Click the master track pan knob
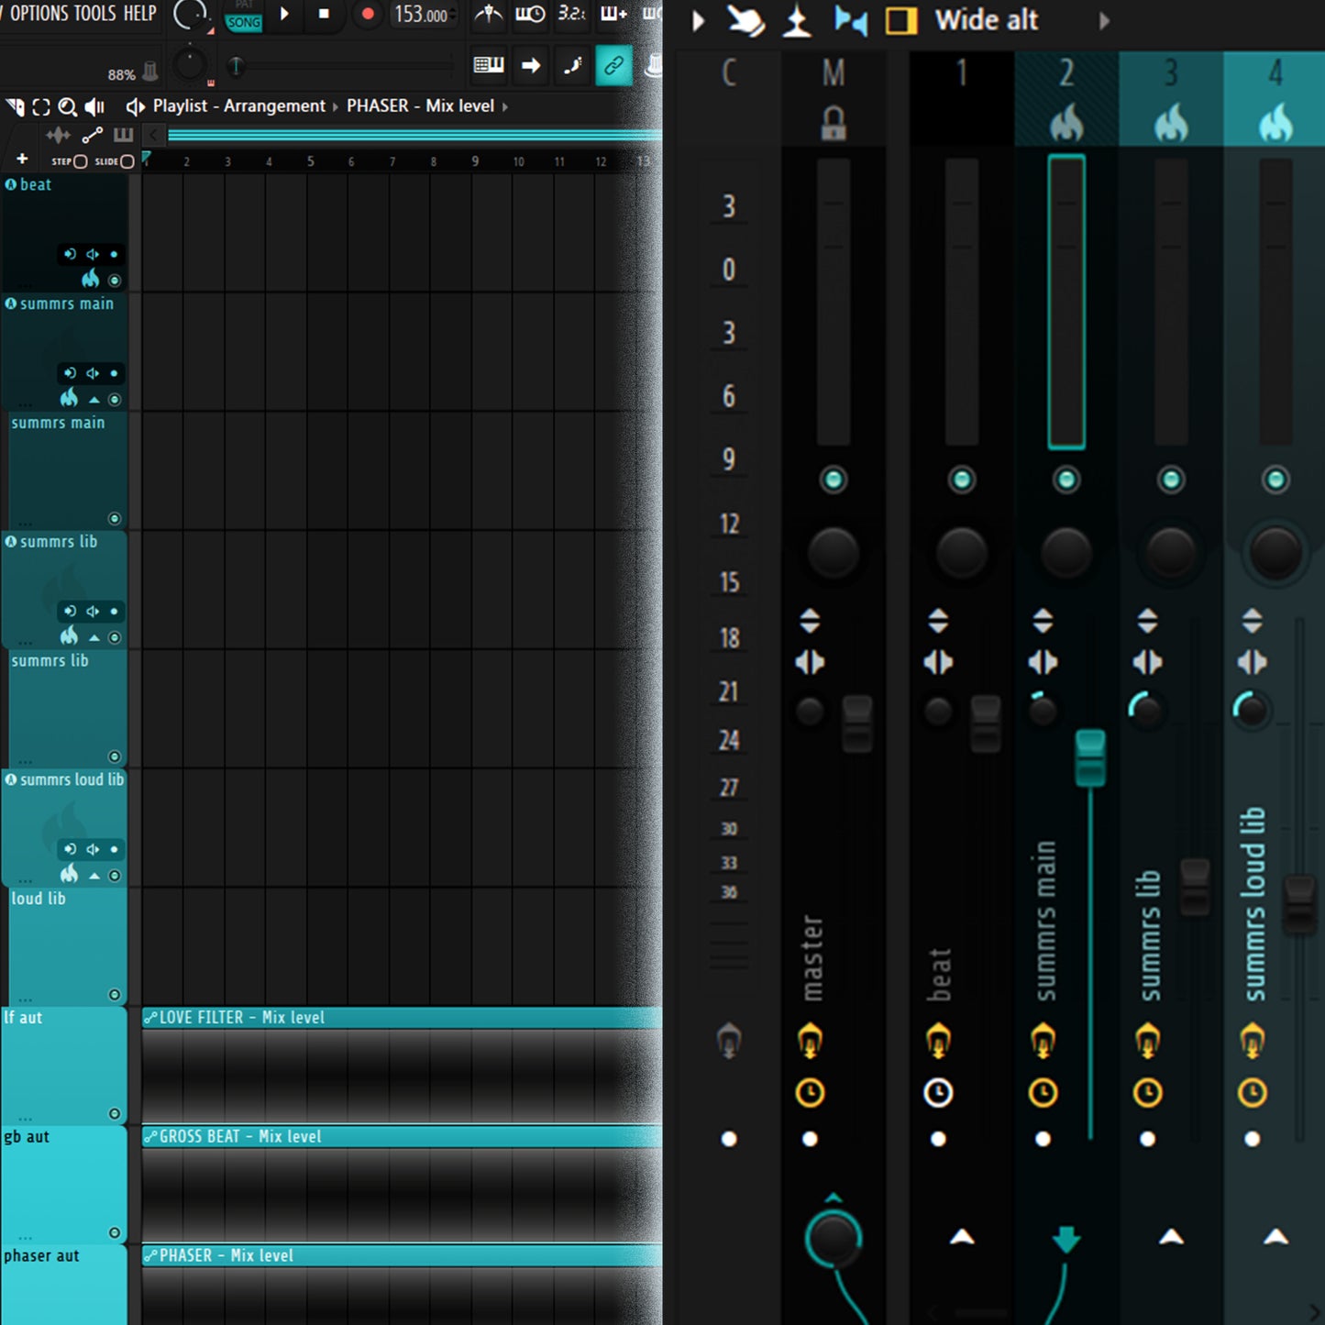 click(x=834, y=553)
